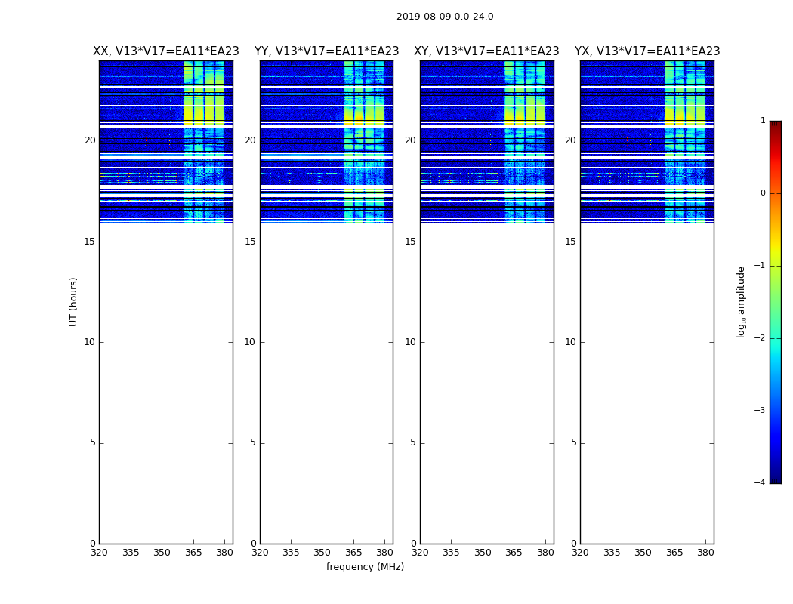
Task: Click the XX, V13*V17=EA11*EA23 panel title
Action: pos(166,51)
